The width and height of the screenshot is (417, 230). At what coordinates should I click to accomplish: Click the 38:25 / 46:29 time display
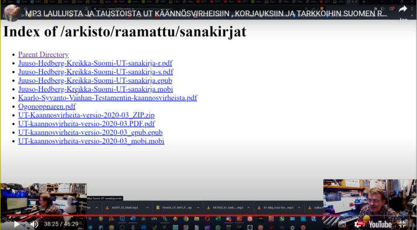point(61,224)
